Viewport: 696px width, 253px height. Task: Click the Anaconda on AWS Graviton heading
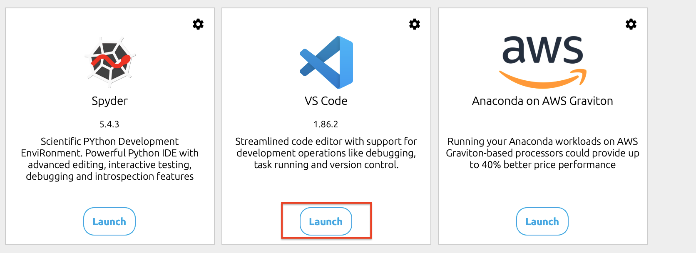pos(542,101)
